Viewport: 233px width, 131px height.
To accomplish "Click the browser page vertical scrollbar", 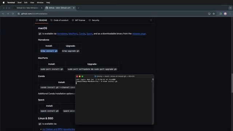I will [x=232, y=83].
